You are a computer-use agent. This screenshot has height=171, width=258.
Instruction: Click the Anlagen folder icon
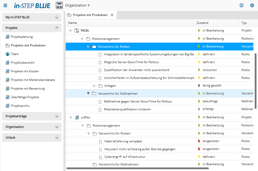100,86
